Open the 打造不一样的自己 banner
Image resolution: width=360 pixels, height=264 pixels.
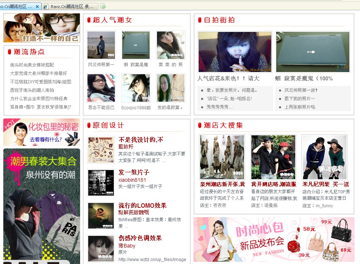pos(42,28)
